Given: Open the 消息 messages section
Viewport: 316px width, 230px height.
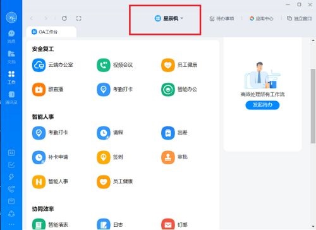Looking at the screenshot, I should click(x=11, y=36).
